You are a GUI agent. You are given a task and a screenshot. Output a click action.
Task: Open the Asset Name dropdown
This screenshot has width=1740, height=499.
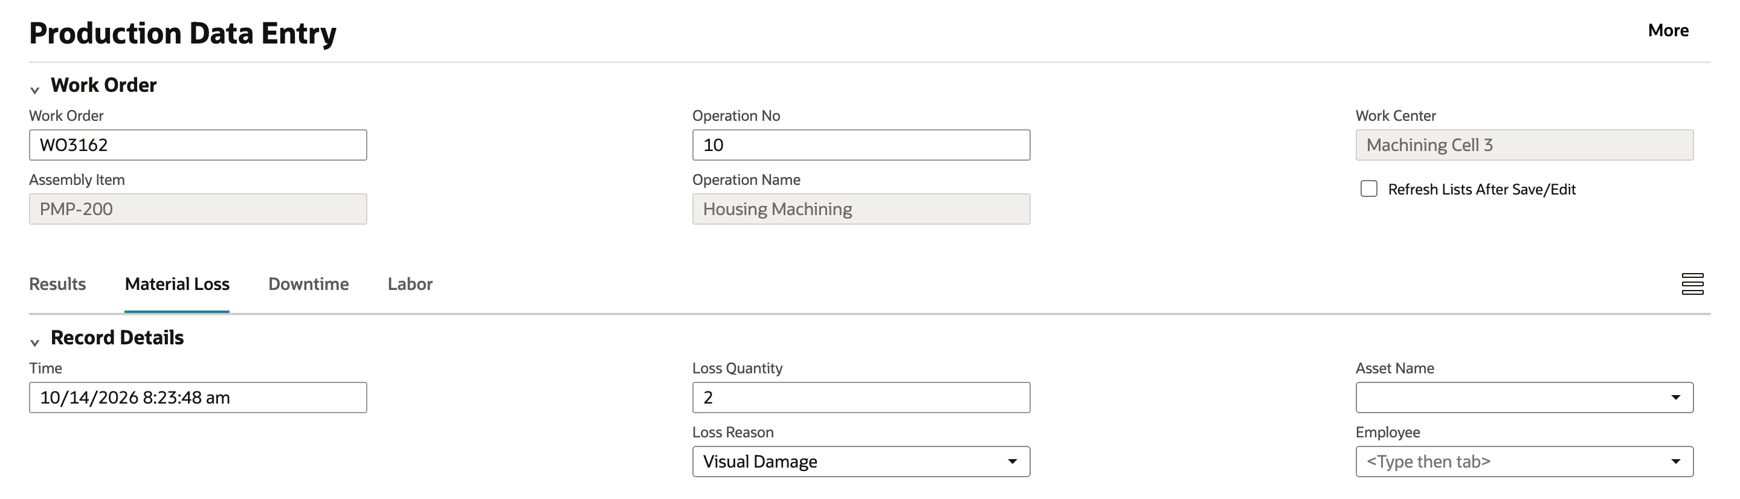click(1524, 398)
